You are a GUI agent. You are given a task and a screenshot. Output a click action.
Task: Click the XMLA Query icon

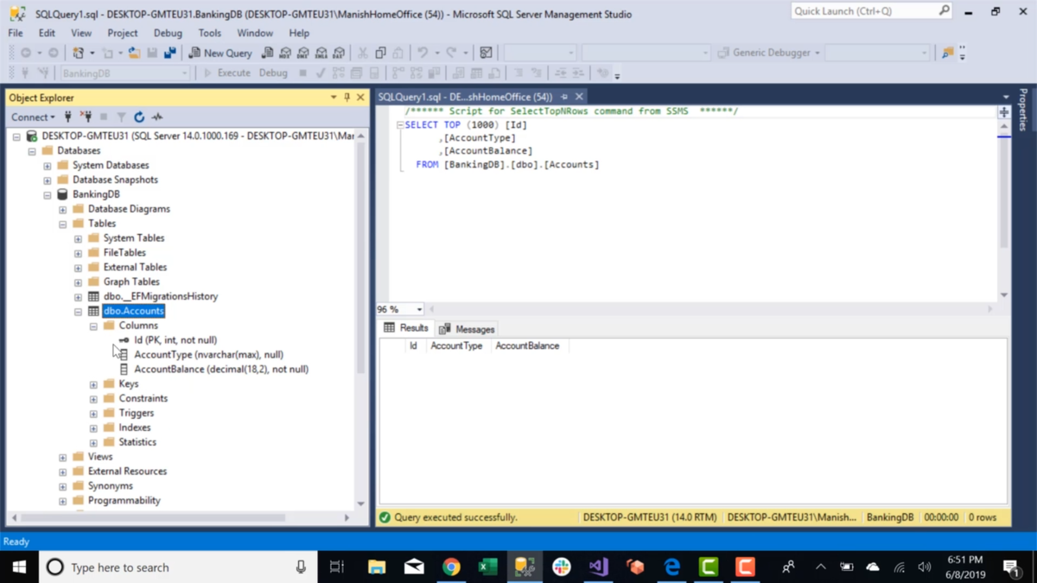pyautogui.click(x=321, y=53)
